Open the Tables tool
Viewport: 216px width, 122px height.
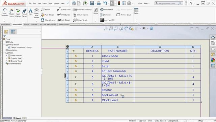[136, 11]
